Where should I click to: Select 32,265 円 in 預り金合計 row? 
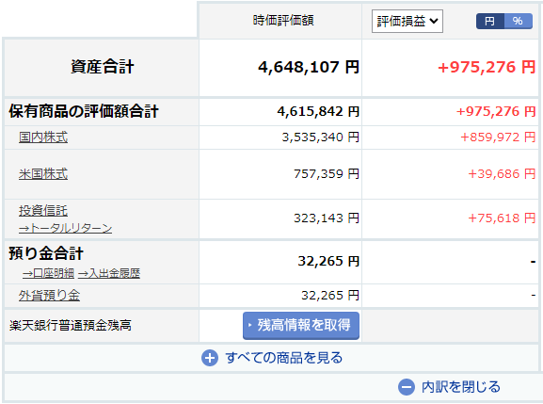tap(328, 261)
